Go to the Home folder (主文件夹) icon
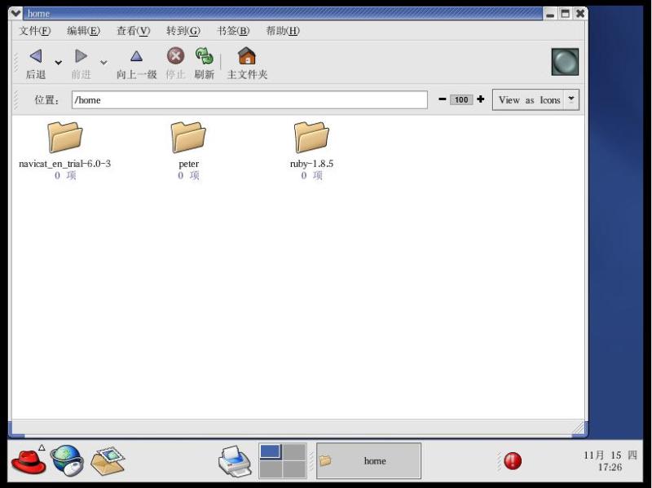 point(246,56)
